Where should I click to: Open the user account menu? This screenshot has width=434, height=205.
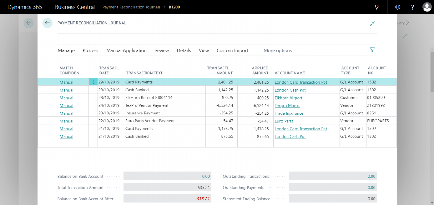[x=427, y=7]
